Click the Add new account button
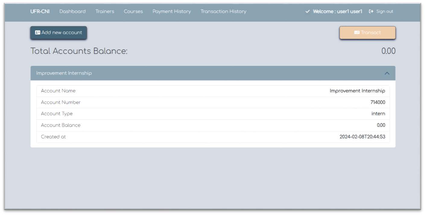The width and height of the screenshot is (425, 215). point(58,32)
